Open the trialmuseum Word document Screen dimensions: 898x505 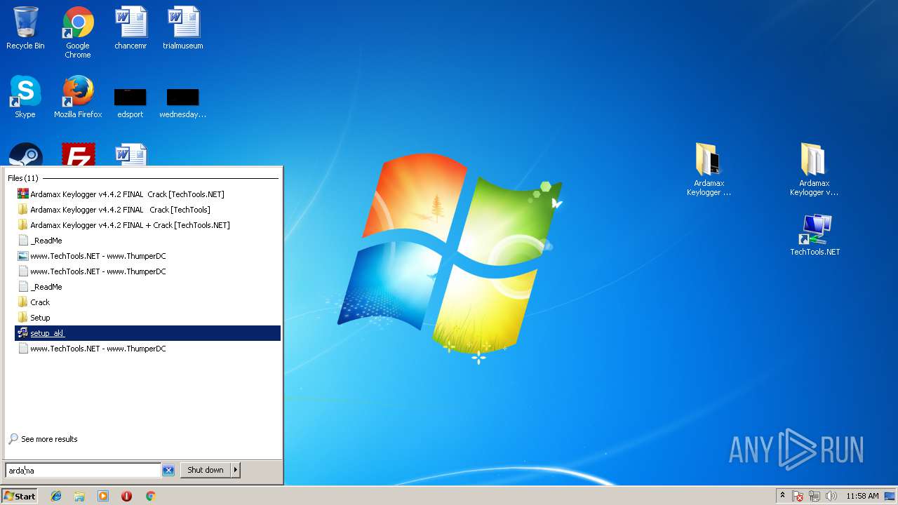[183, 28]
